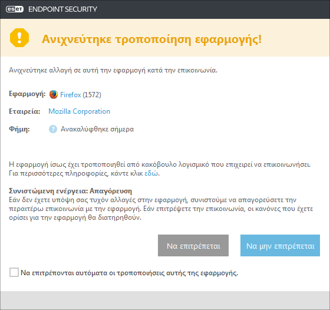
Task: Click the 'Εφαρμογή:' field label
Action: click(x=27, y=94)
